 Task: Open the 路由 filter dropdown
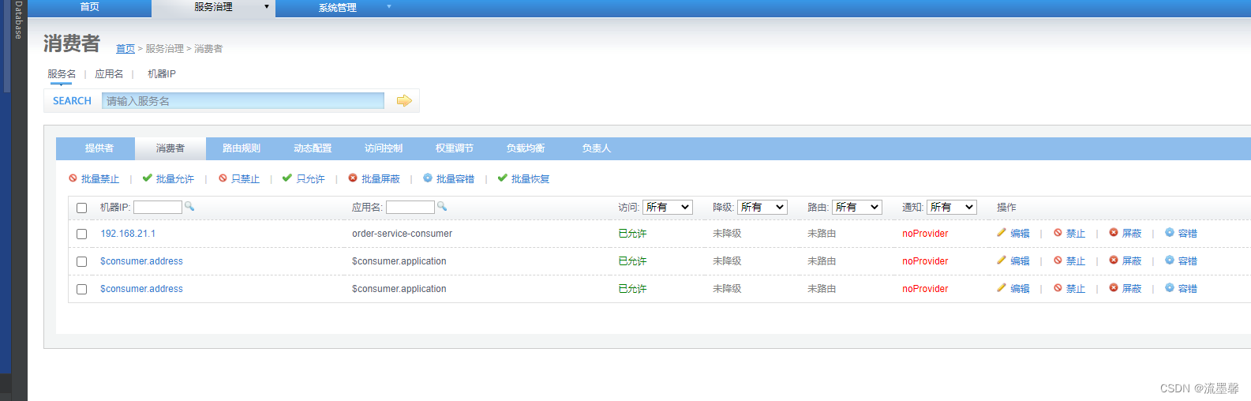coord(857,207)
